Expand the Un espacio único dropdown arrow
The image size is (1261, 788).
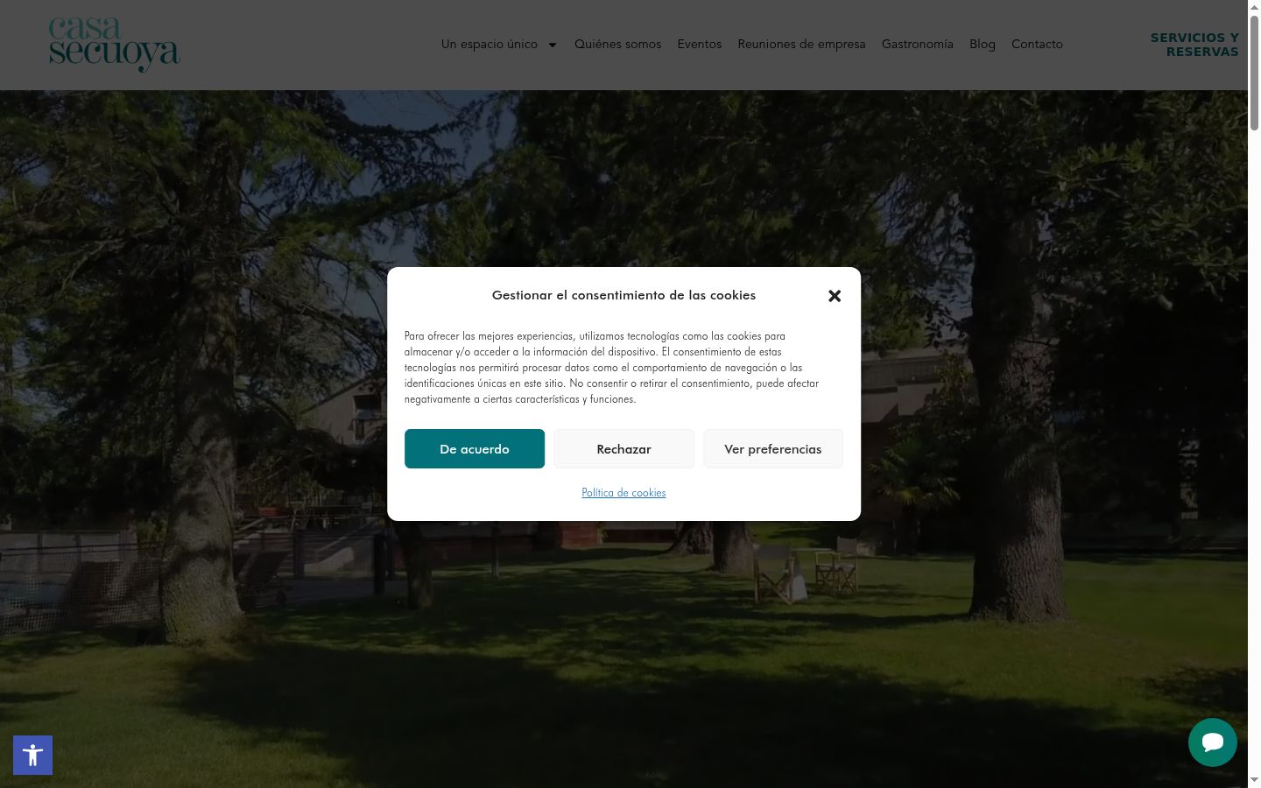553,45
